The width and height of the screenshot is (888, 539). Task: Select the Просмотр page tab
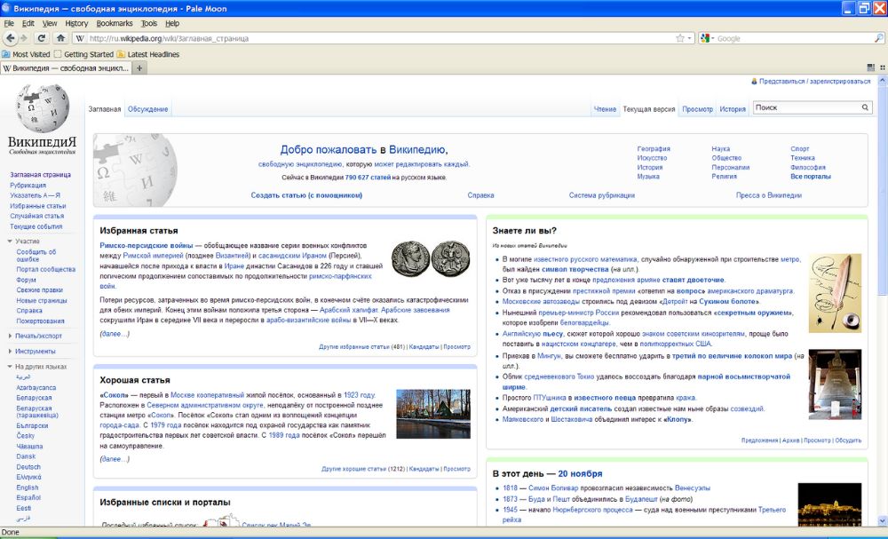697,109
